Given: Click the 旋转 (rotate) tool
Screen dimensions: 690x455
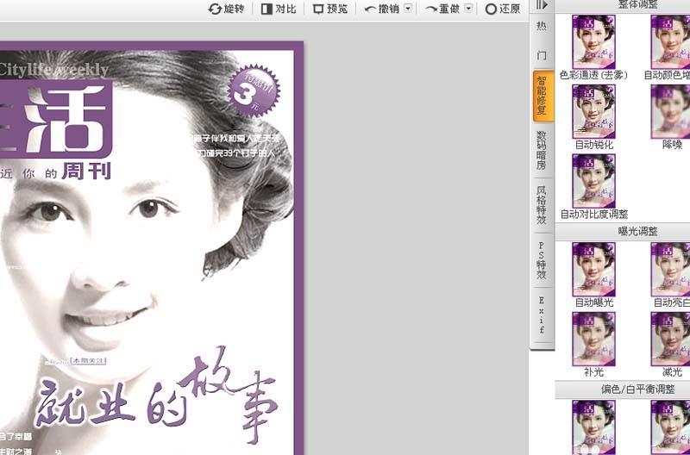Looking at the screenshot, I should coord(226,9).
